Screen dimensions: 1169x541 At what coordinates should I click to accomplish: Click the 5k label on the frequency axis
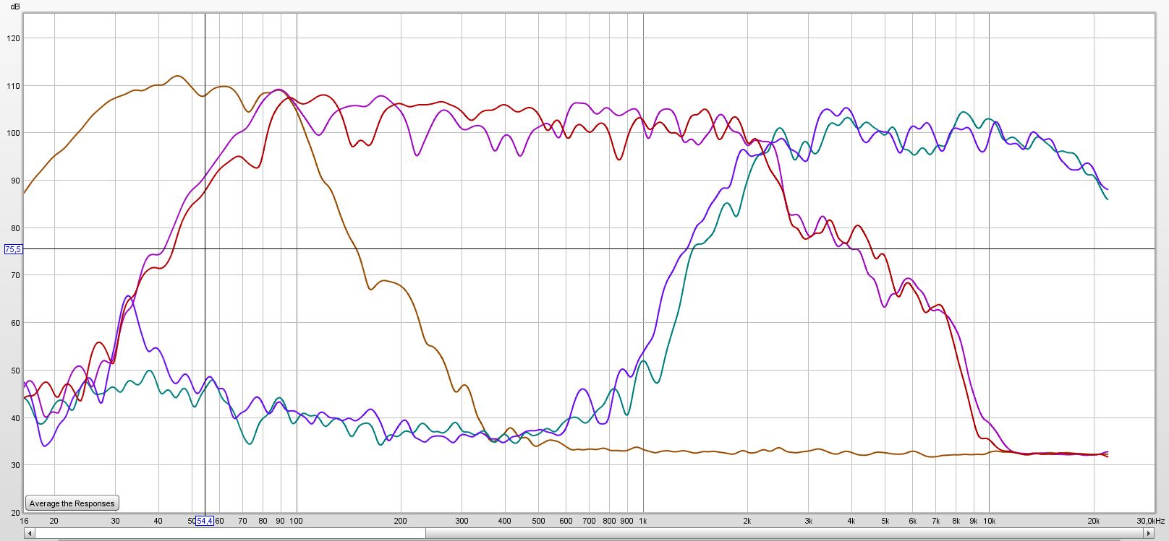pos(885,521)
